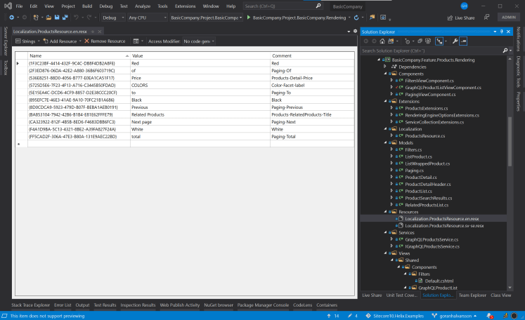The width and height of the screenshot is (525, 320).
Task: Toggle the nested files view button
Action: click(440, 41)
